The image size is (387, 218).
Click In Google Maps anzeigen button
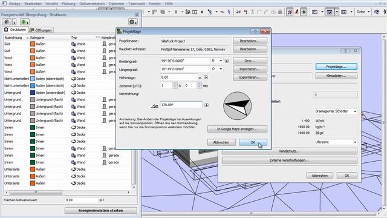[x=237, y=129]
